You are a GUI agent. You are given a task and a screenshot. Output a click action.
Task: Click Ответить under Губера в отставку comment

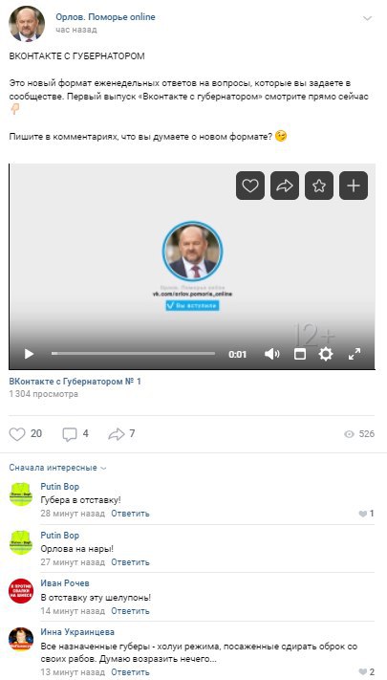point(130,514)
